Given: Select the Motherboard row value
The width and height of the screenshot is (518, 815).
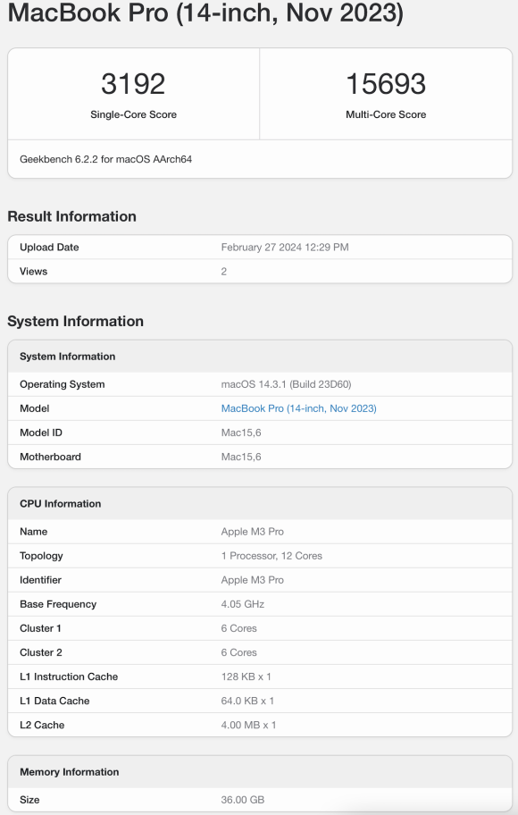Looking at the screenshot, I should (x=241, y=457).
